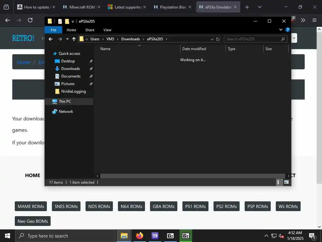
Task: Click VM5 in the address breadcrumb
Action: coord(110,39)
